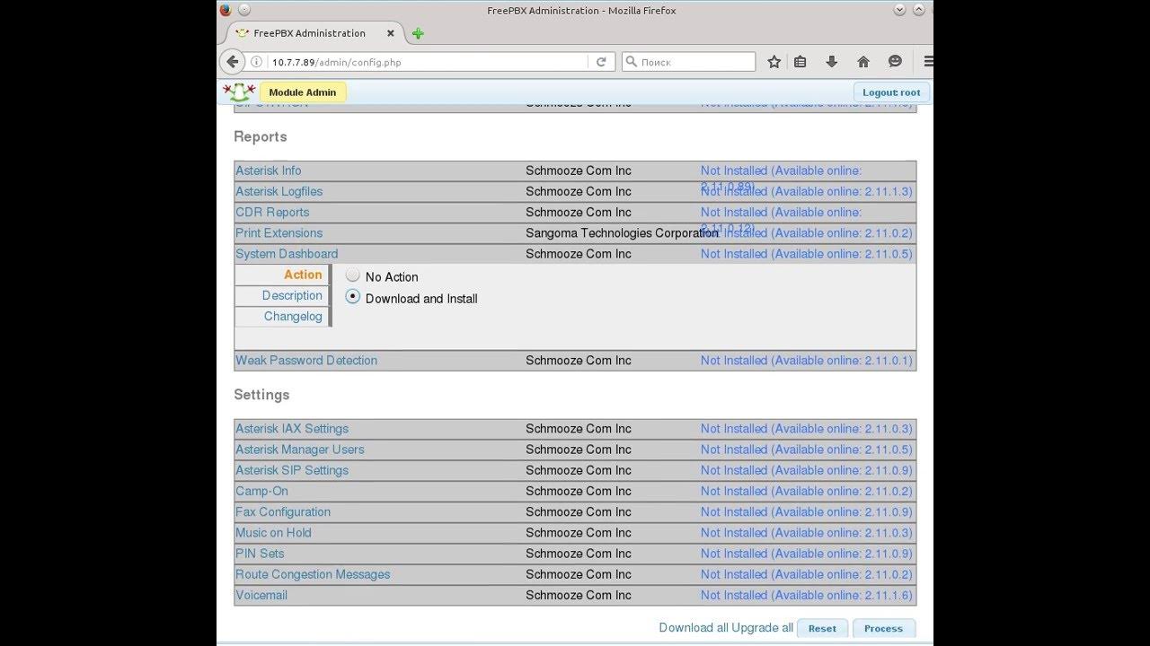Open the Module Admin menu button

point(303,92)
